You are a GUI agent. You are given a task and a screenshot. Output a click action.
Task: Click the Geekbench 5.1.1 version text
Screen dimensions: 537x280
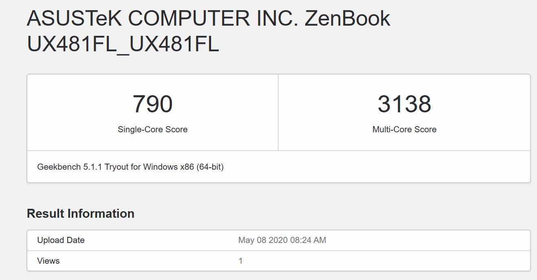tap(69, 167)
